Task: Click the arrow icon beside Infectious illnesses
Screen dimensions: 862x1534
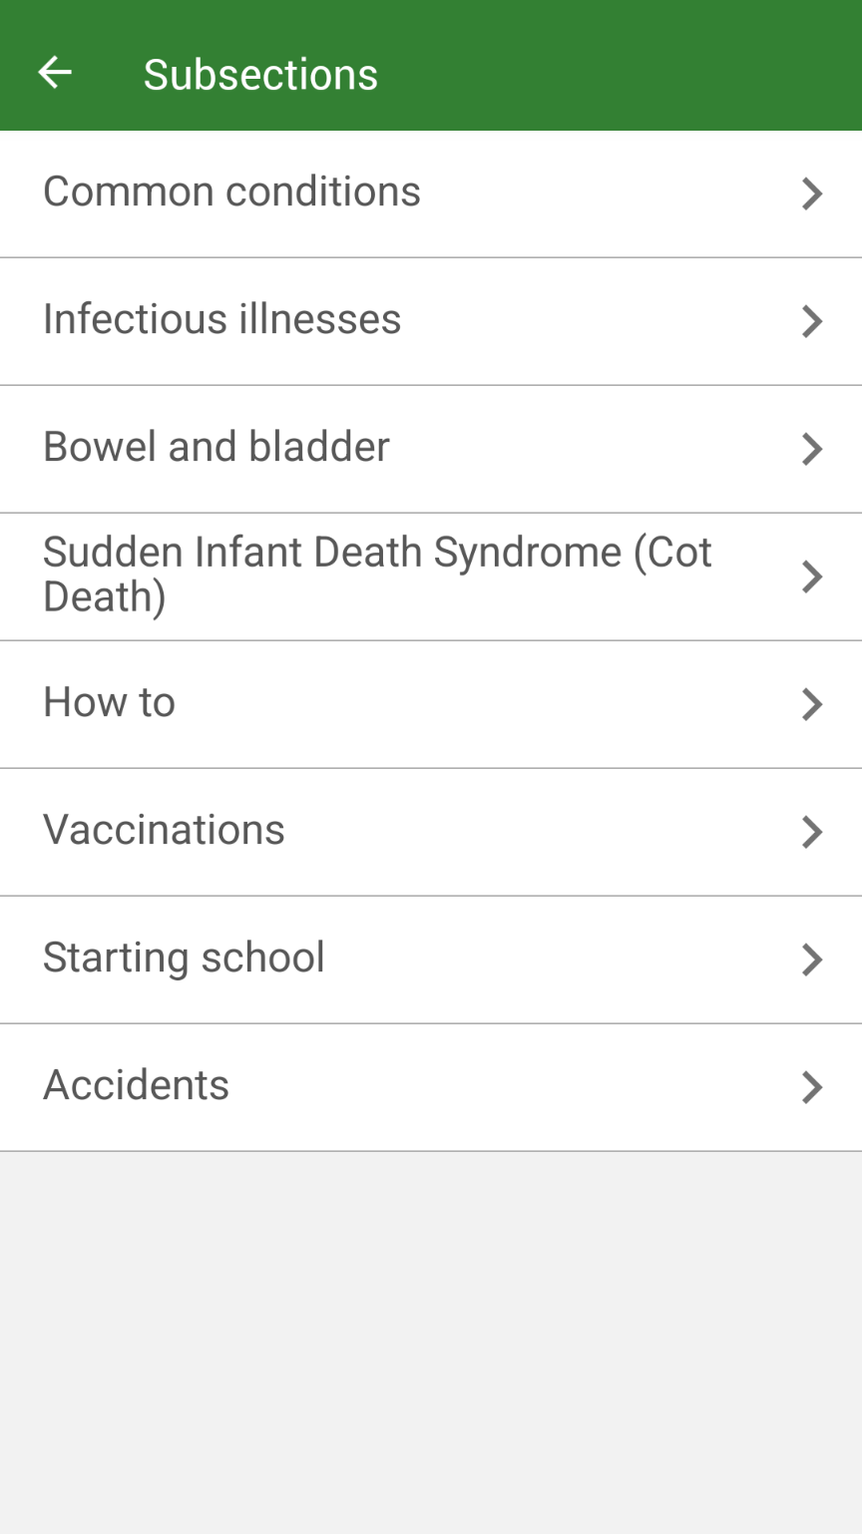Action: [x=812, y=321]
